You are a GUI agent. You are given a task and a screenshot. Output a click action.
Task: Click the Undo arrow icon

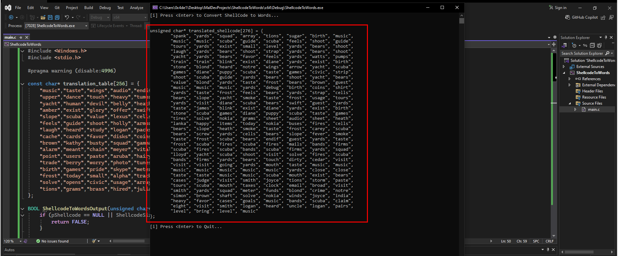[x=67, y=17]
